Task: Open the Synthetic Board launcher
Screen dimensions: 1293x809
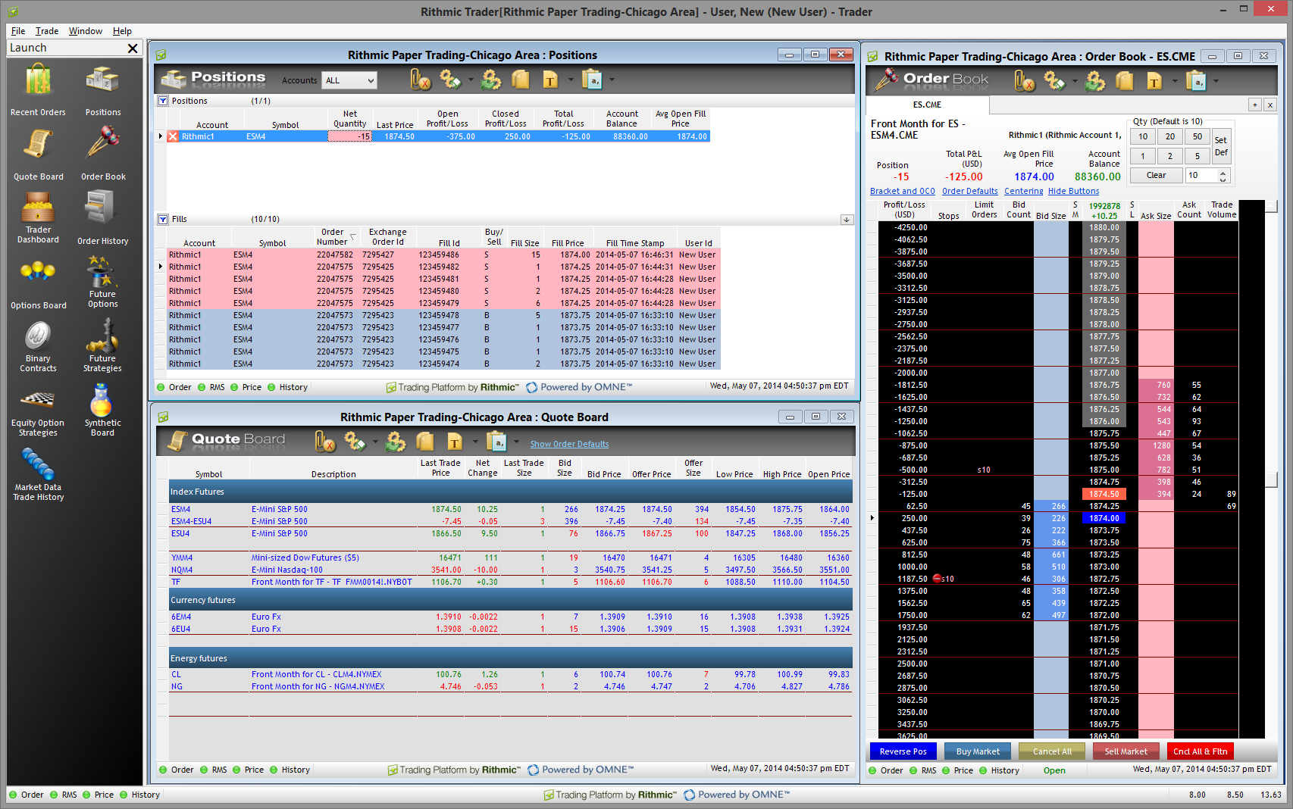Action: click(103, 411)
